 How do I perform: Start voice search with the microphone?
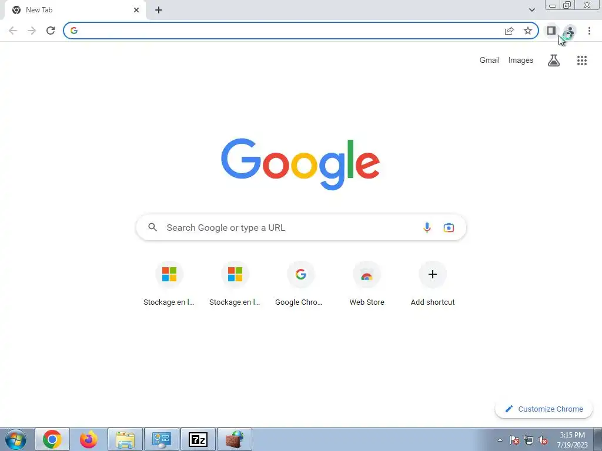coord(427,227)
